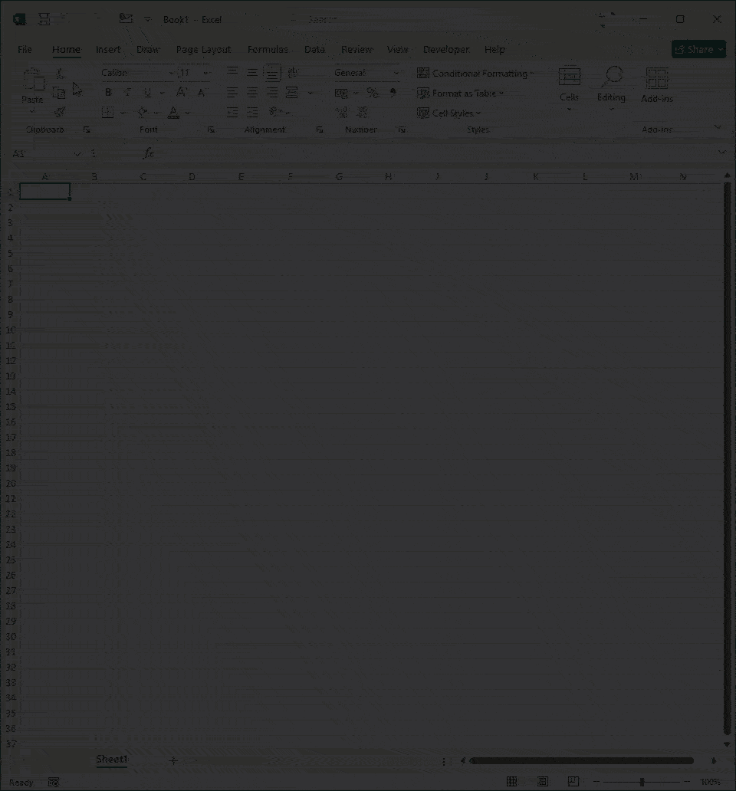Adjust the zoom slider handle
This screenshot has width=736, height=791.
pos(642,782)
